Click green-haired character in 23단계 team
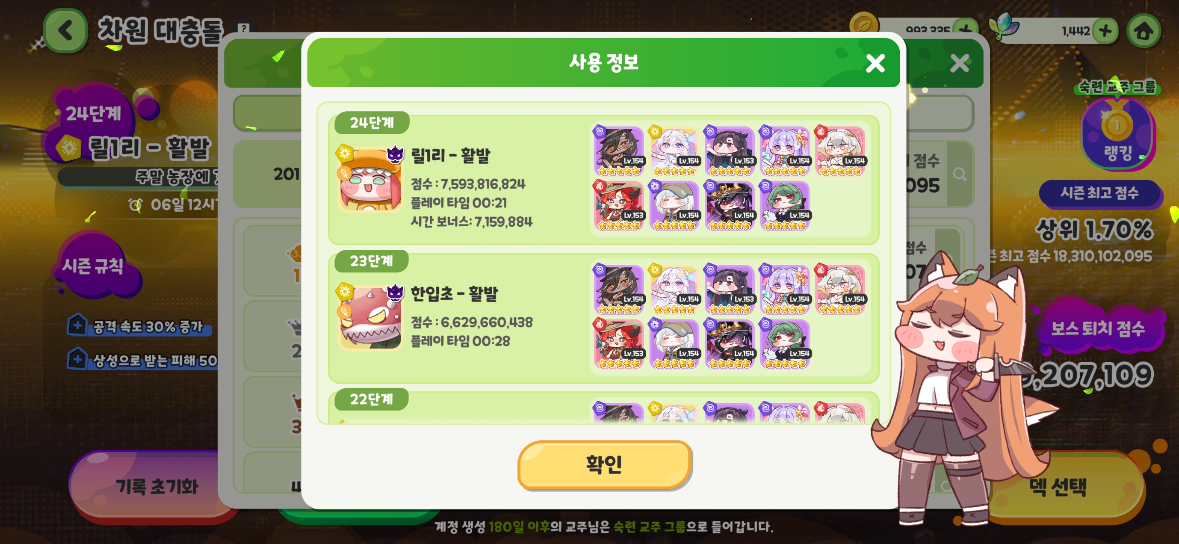 [784, 344]
